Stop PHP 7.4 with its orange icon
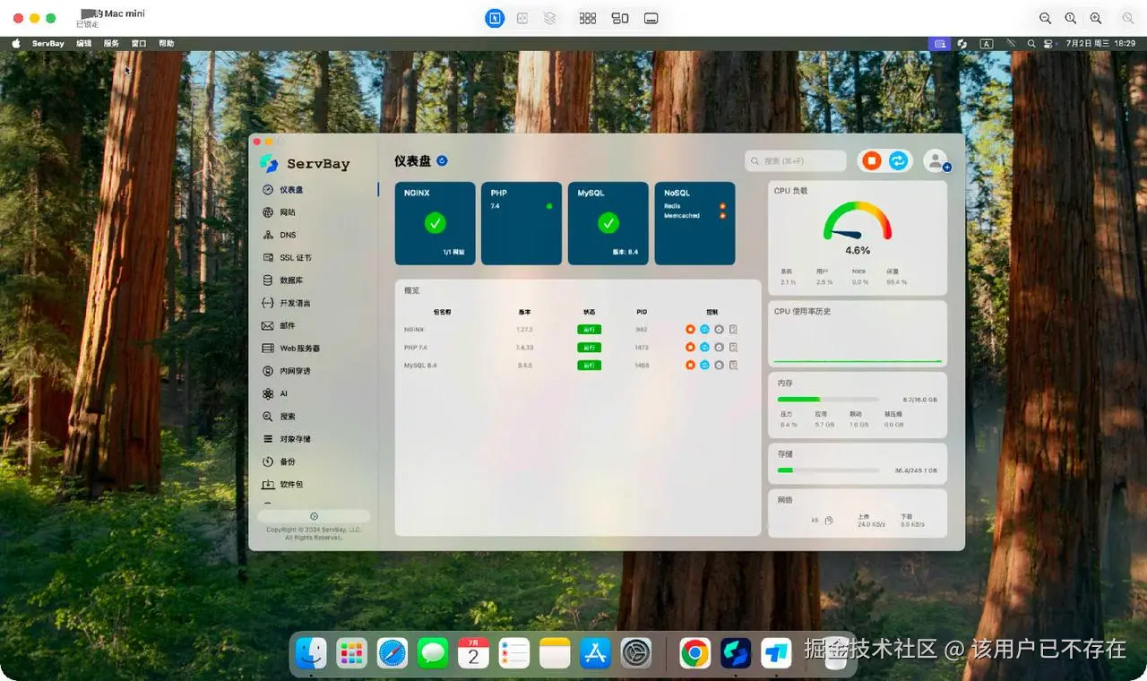 click(x=690, y=347)
